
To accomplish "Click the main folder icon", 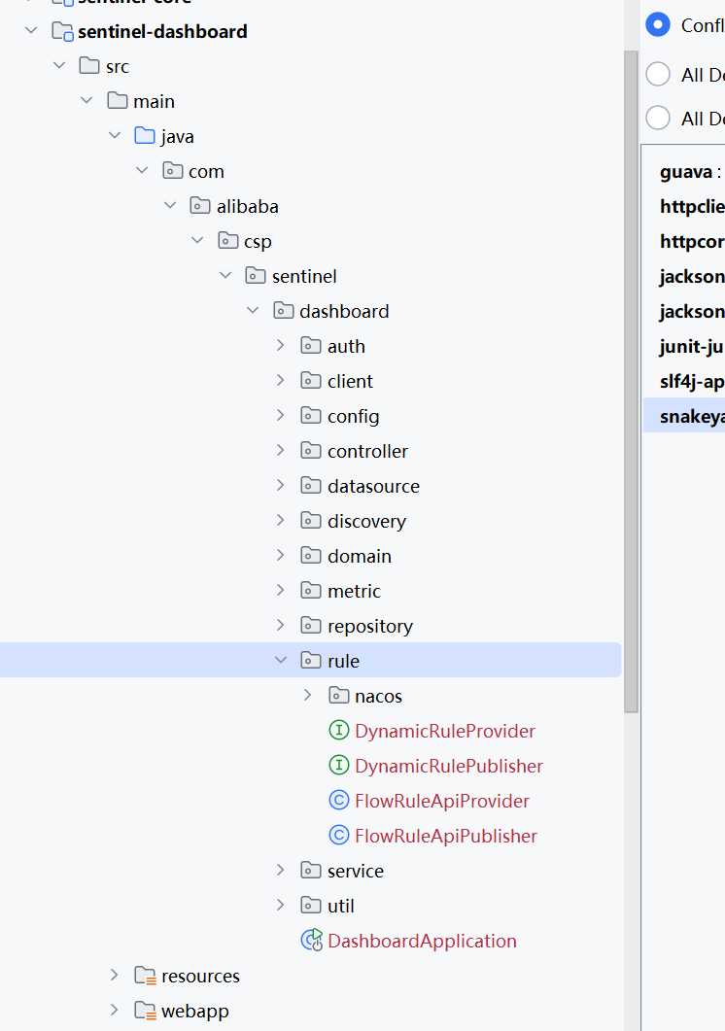I will (117, 101).
